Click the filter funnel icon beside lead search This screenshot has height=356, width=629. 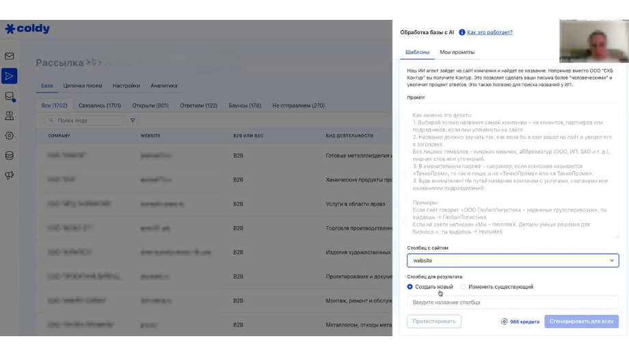pos(133,120)
